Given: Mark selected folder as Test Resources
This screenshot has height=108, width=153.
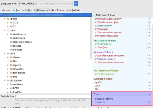Looking at the screenshot, I should 59,10.
